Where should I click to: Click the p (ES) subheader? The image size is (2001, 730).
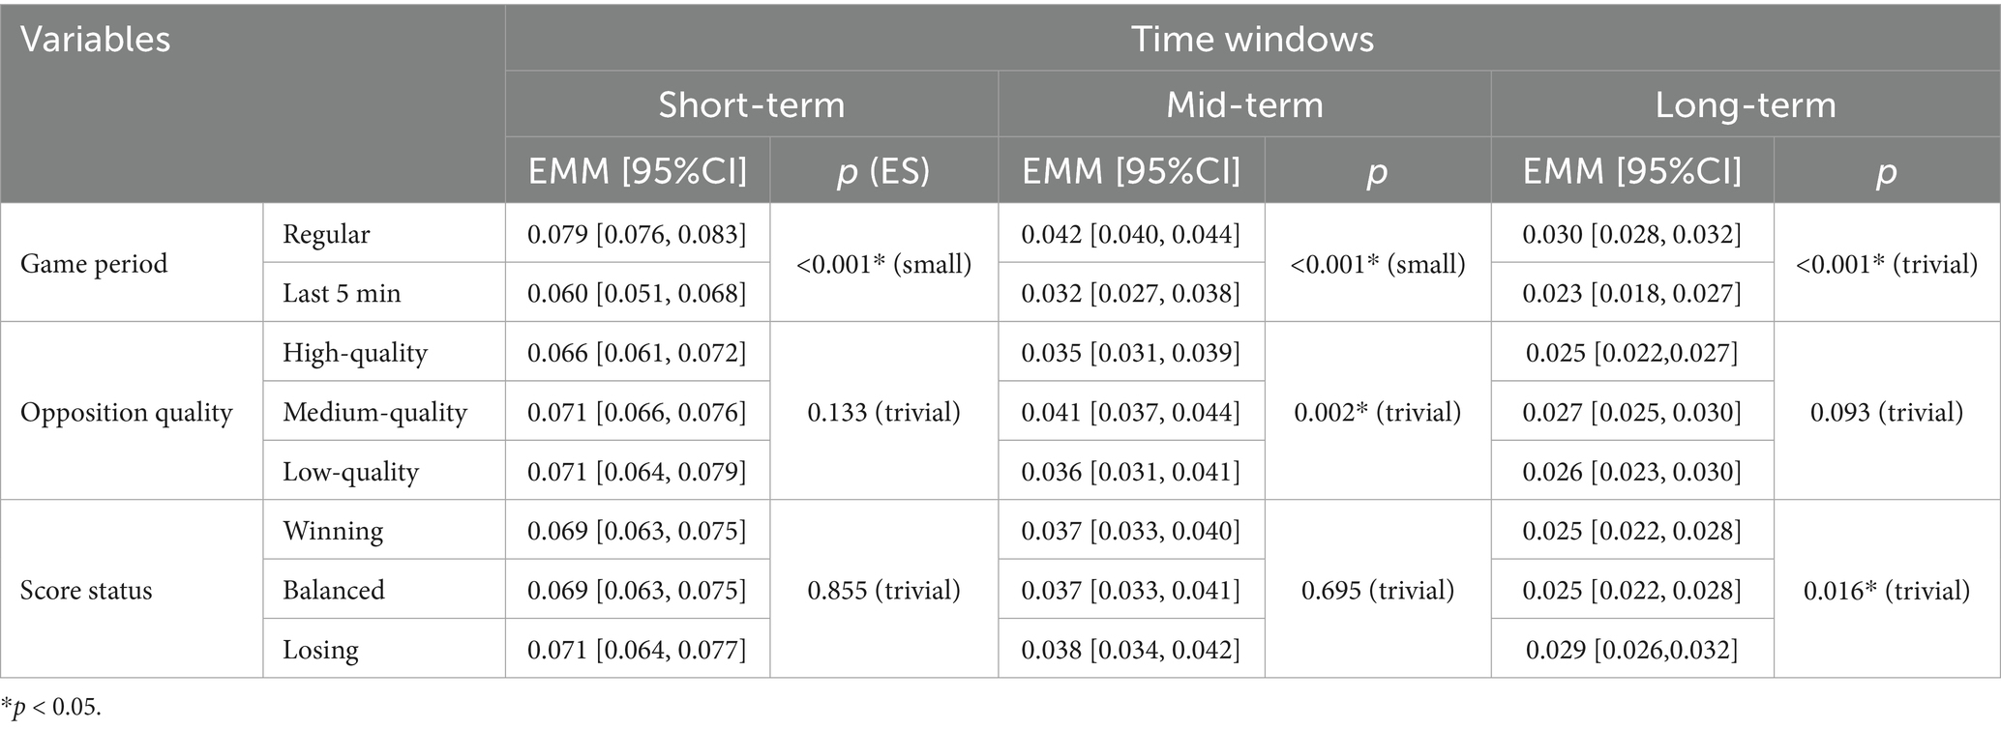point(883,171)
